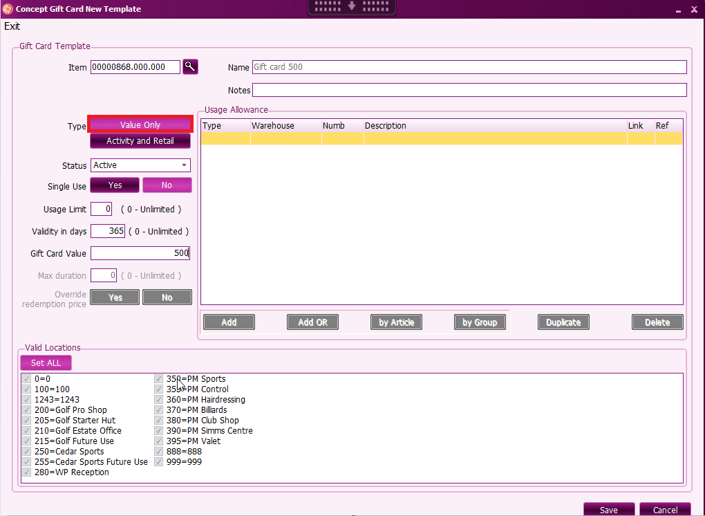Viewport: 705px width, 516px height.
Task: Toggle the 0=0 location checkbox
Action: click(x=26, y=379)
